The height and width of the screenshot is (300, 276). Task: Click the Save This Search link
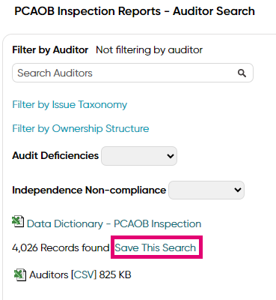point(156,247)
